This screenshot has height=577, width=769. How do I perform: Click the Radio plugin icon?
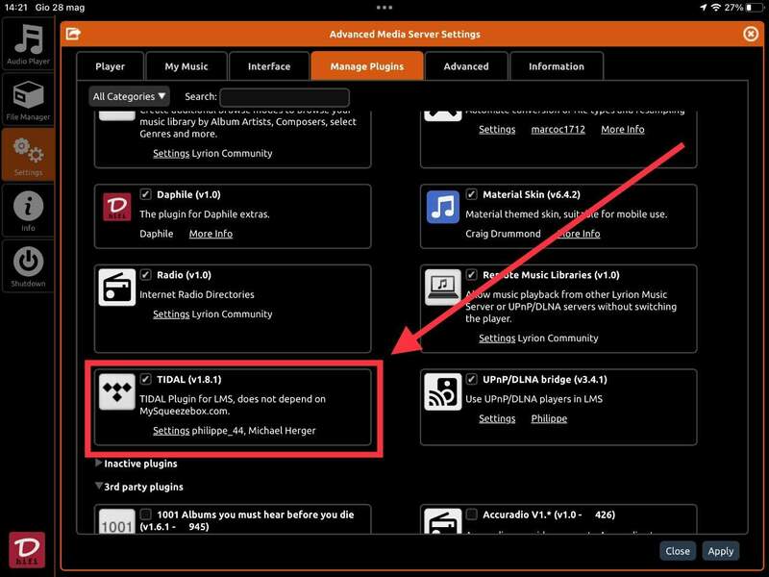[x=116, y=287]
